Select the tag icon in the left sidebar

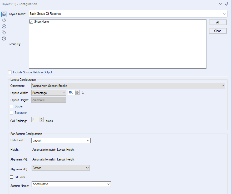click(4, 32)
